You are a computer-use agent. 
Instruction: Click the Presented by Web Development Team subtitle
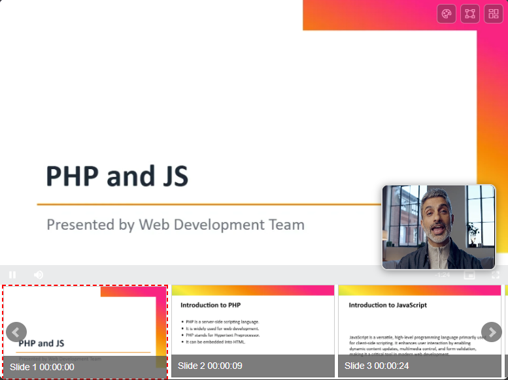tap(176, 225)
